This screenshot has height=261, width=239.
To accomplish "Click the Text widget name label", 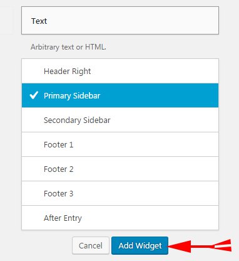I will [x=39, y=21].
